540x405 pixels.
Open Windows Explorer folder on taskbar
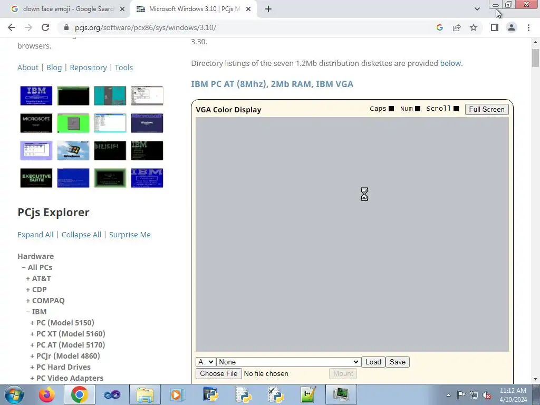pyautogui.click(x=145, y=394)
